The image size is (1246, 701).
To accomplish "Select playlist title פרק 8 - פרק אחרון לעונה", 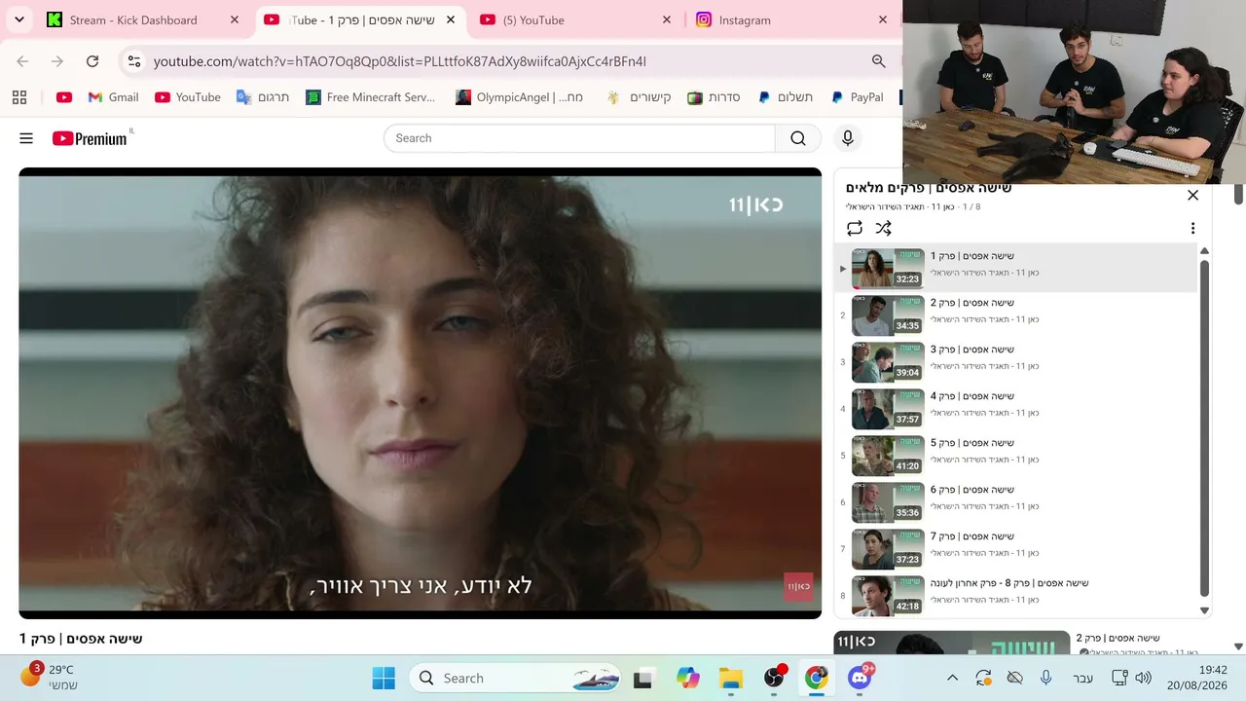I will point(1009,583).
